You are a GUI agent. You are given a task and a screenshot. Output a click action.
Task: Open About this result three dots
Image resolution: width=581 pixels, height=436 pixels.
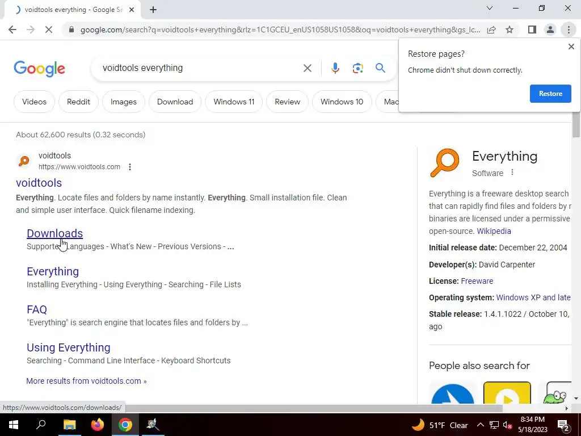(x=130, y=167)
